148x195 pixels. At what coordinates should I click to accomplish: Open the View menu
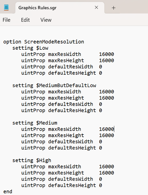pos(46,20)
